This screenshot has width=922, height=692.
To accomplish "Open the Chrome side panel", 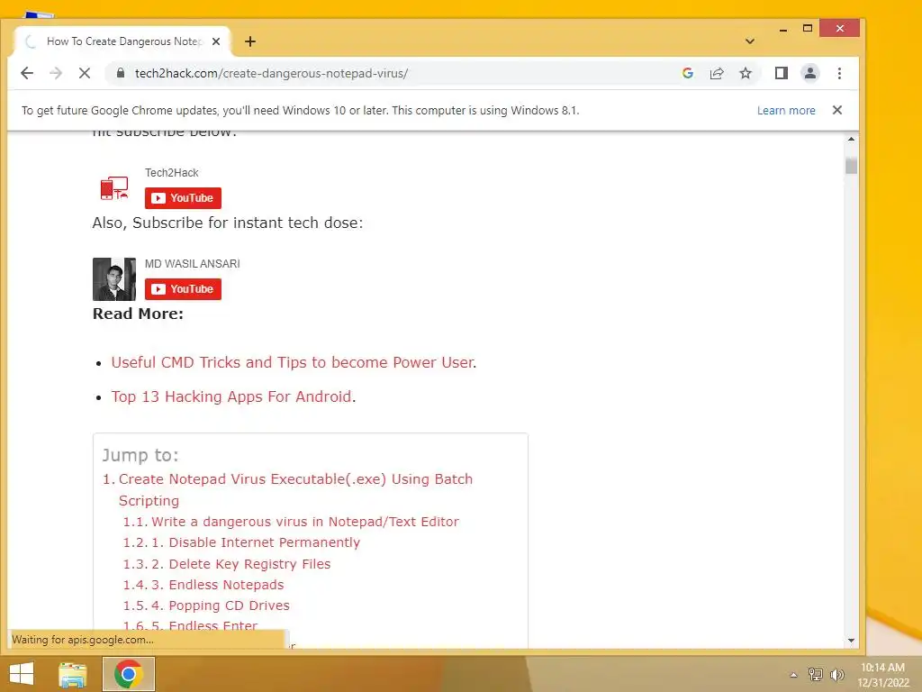I will [x=781, y=73].
